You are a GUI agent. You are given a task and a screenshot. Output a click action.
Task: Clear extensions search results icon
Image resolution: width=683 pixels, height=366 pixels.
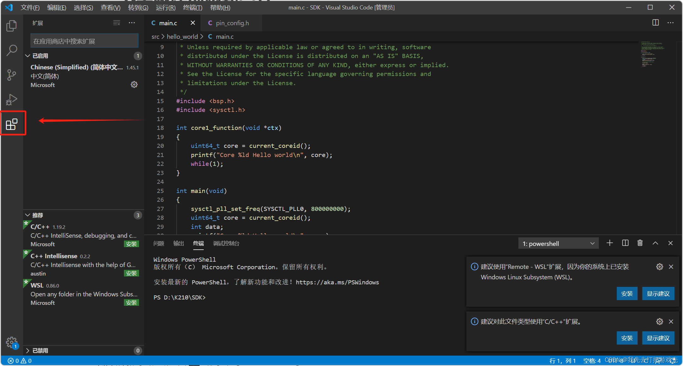tap(117, 23)
